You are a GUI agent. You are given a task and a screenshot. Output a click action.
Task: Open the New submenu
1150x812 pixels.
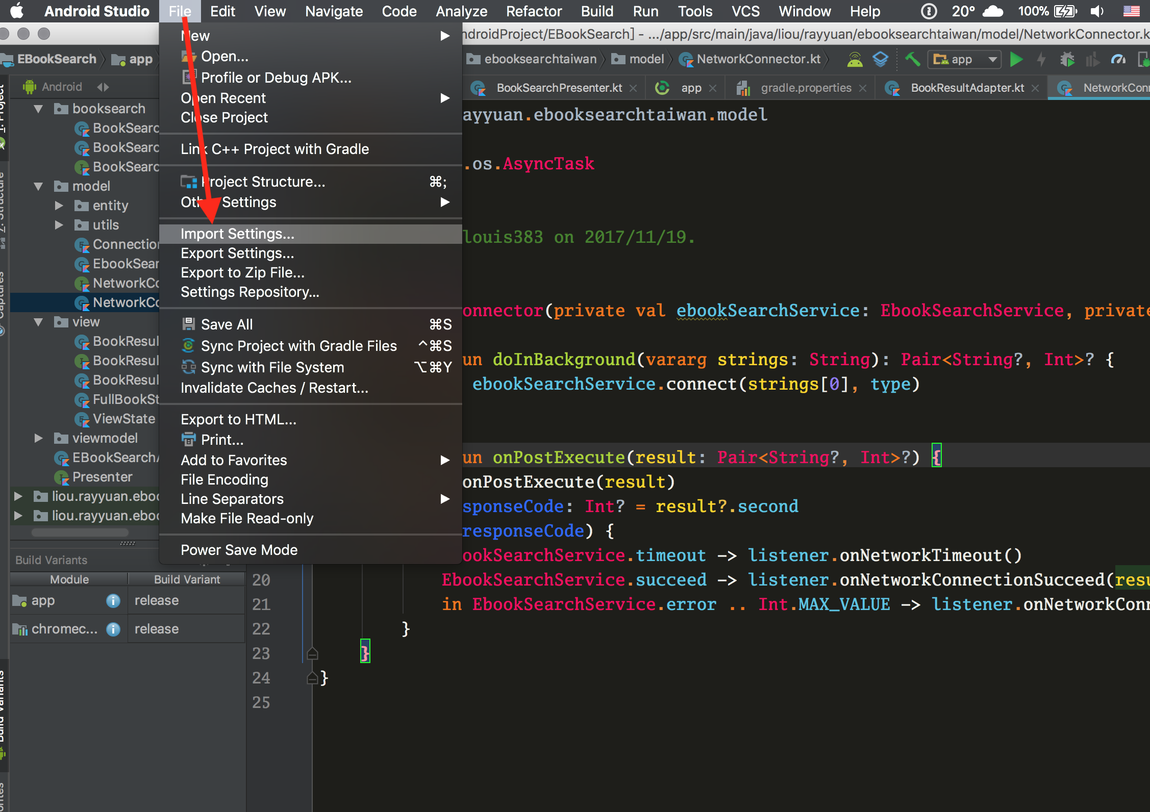(x=310, y=36)
